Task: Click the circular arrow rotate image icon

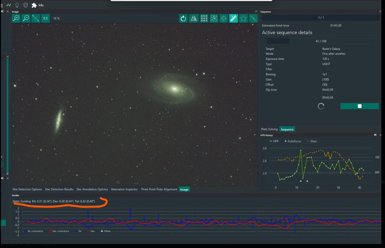Action: coord(183,18)
